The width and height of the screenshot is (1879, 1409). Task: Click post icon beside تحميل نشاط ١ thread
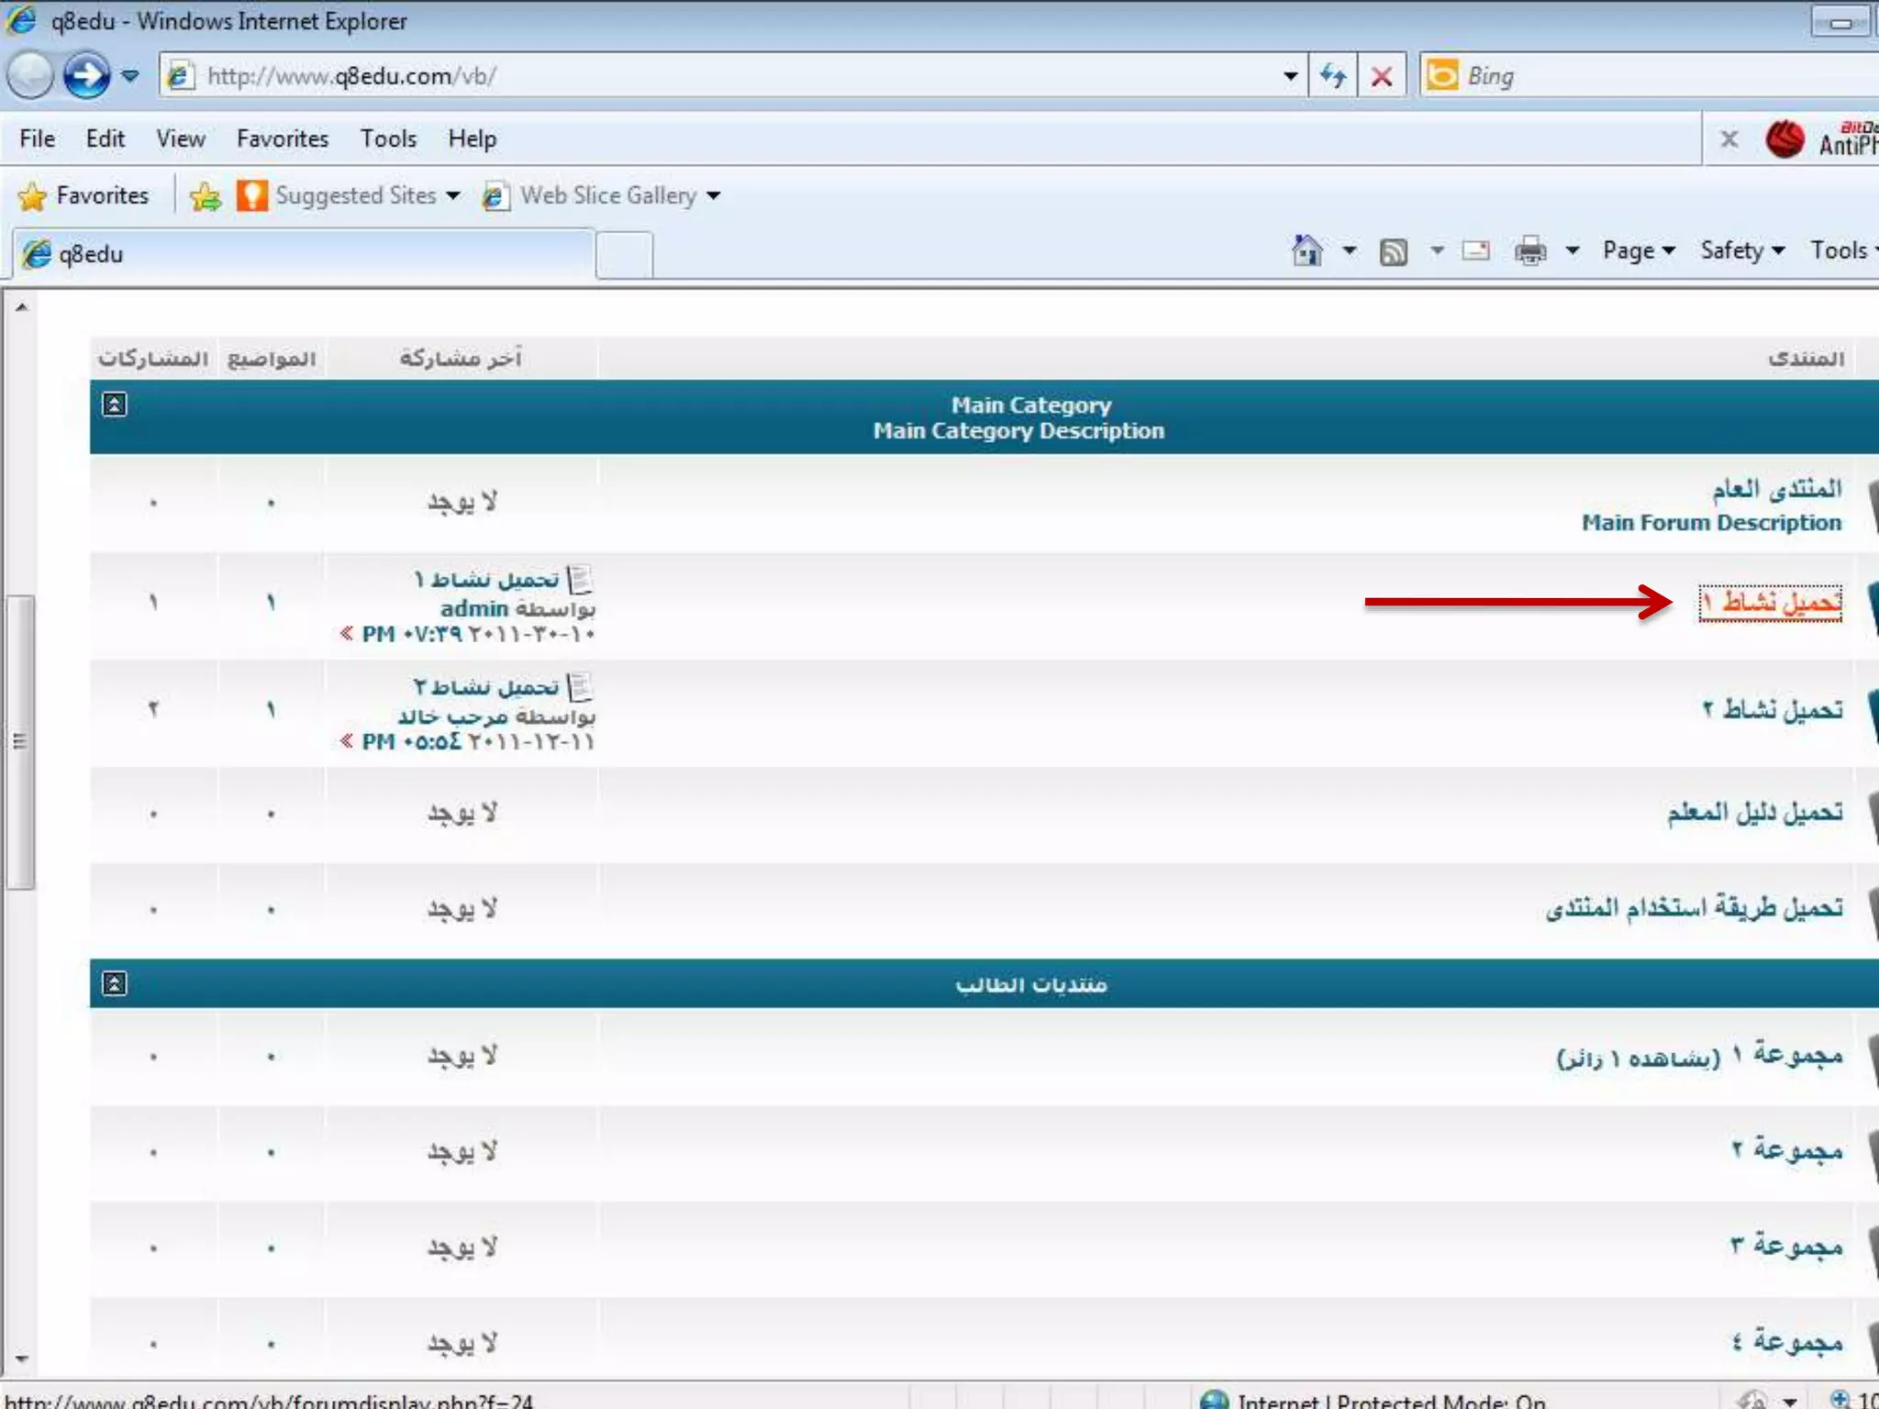pyautogui.click(x=580, y=580)
